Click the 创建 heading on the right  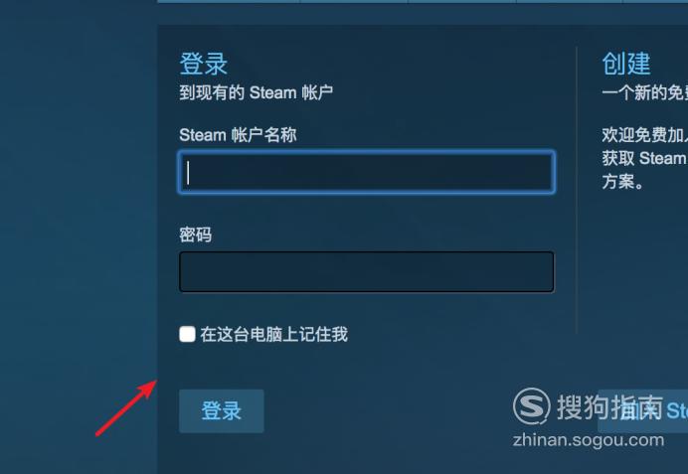[x=626, y=64]
